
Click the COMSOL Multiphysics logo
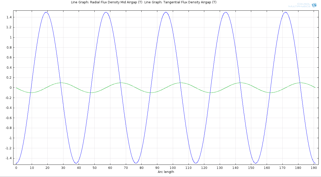pyautogui.click(x=302, y=5)
